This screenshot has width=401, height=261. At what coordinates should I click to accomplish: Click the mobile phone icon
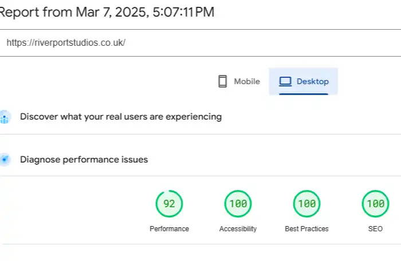click(223, 81)
